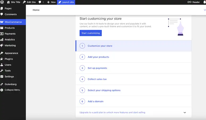
Task: Open the New content dropdown
Action: 51,2
